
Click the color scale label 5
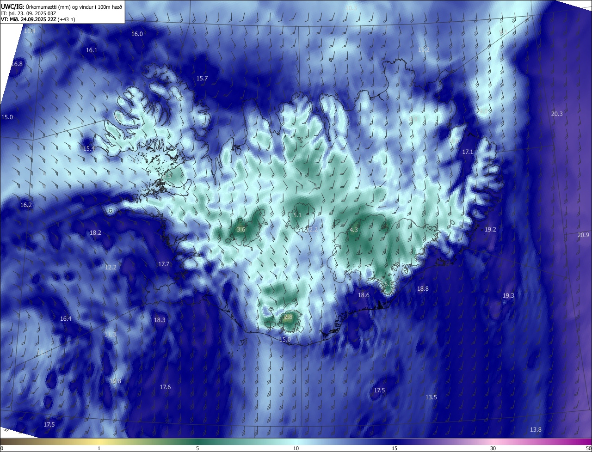197,448
